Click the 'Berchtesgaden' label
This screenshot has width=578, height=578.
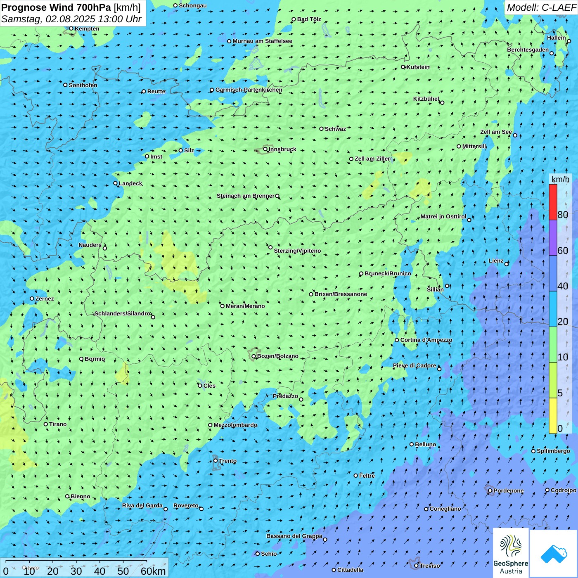point(528,50)
